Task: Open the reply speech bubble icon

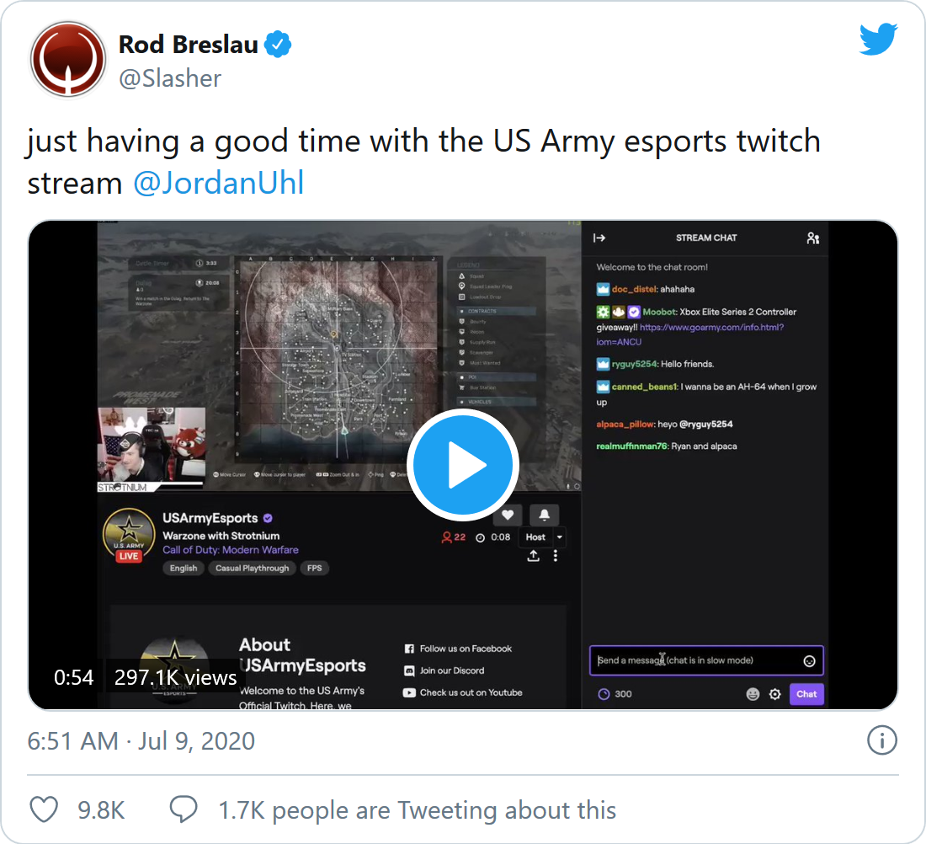Action: click(x=184, y=809)
